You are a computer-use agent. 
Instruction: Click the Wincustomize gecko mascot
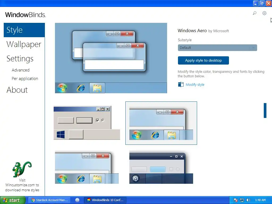click(x=22, y=169)
